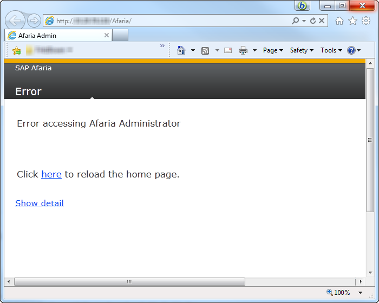Click the horizontal scrollbar right arrow
Screen dimensions: 379x303
(x=361, y=281)
